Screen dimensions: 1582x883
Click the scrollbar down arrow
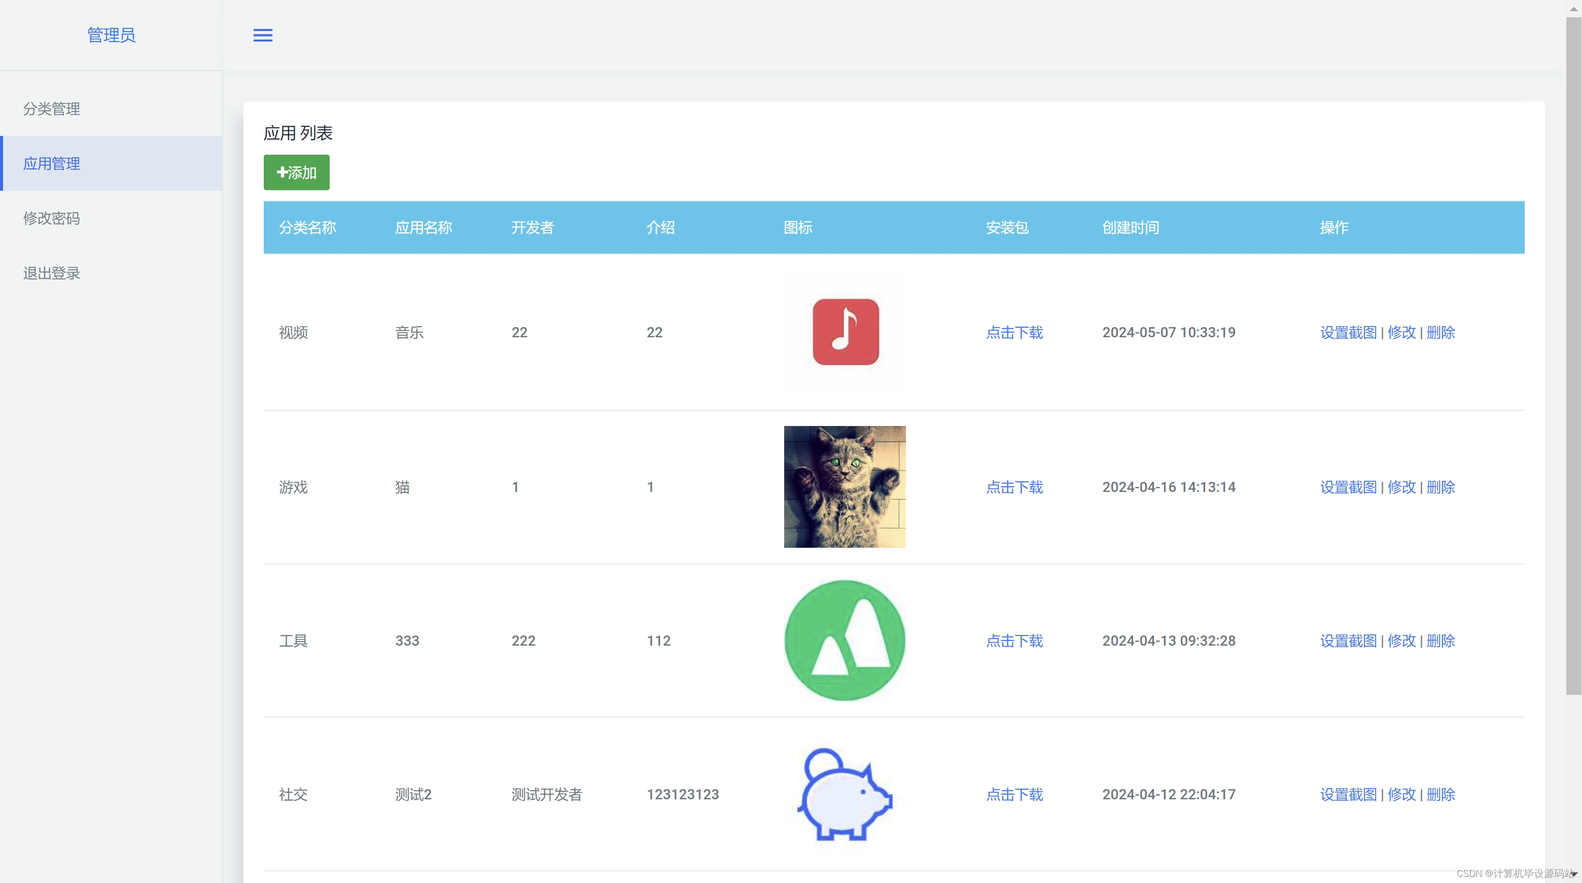[x=1574, y=874]
